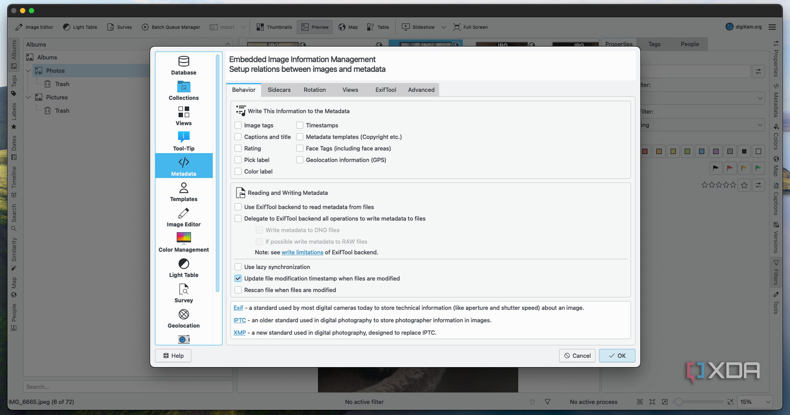Enable writing Image tags to metadata
The width and height of the screenshot is (790, 415).
tap(238, 125)
